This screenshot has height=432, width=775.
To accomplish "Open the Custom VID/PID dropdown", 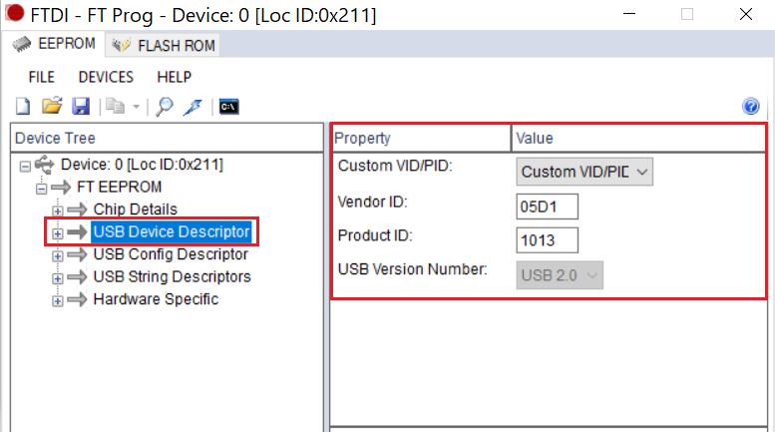I will coord(584,171).
